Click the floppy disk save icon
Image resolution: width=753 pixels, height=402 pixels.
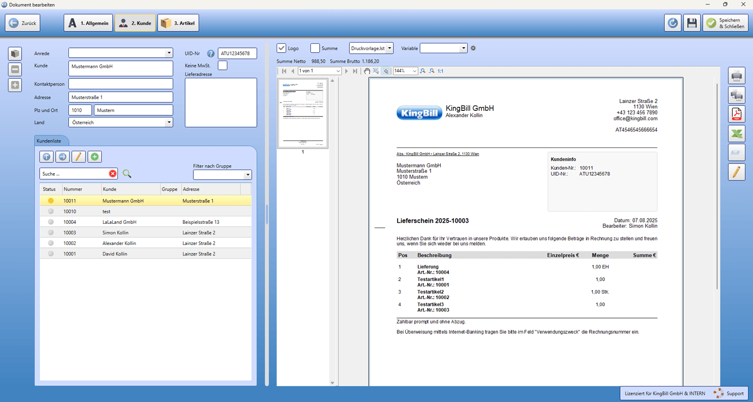click(x=692, y=23)
